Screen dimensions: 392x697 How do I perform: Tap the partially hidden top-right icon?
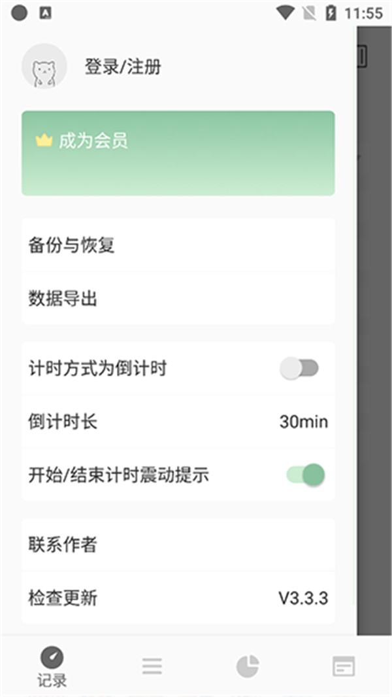[x=362, y=56]
